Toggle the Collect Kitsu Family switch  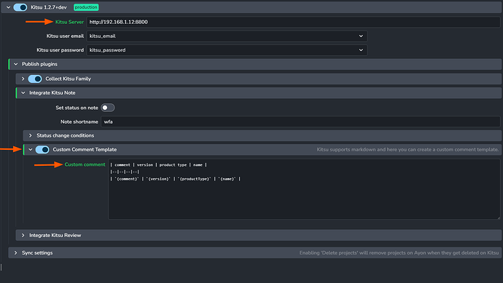pyautogui.click(x=35, y=79)
